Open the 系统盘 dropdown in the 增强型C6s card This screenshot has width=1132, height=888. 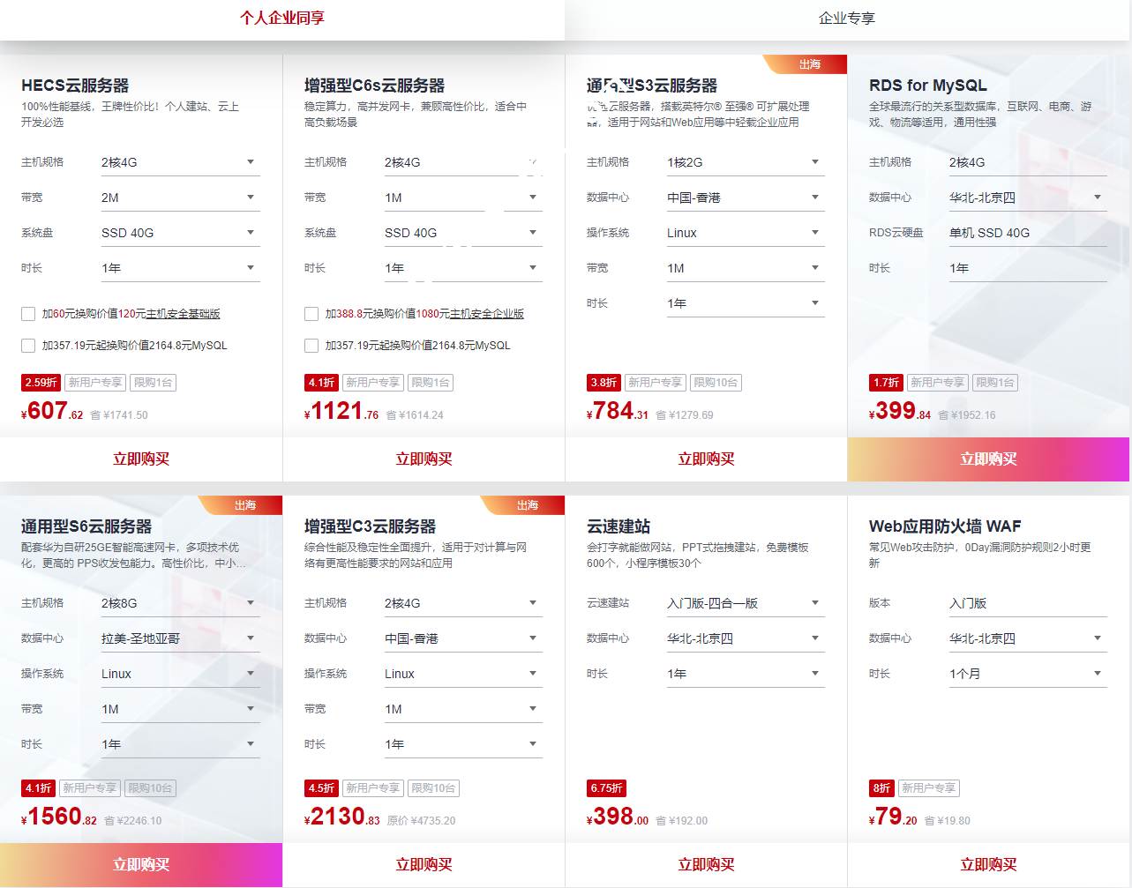(x=463, y=233)
